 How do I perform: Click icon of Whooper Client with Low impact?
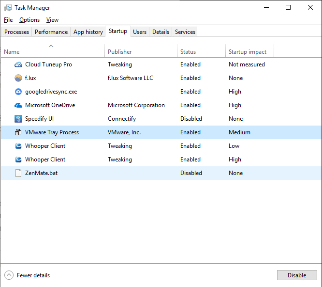pos(18,146)
